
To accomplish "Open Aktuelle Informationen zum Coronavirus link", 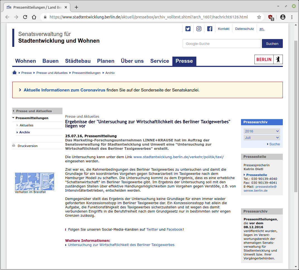I will (64, 90).
